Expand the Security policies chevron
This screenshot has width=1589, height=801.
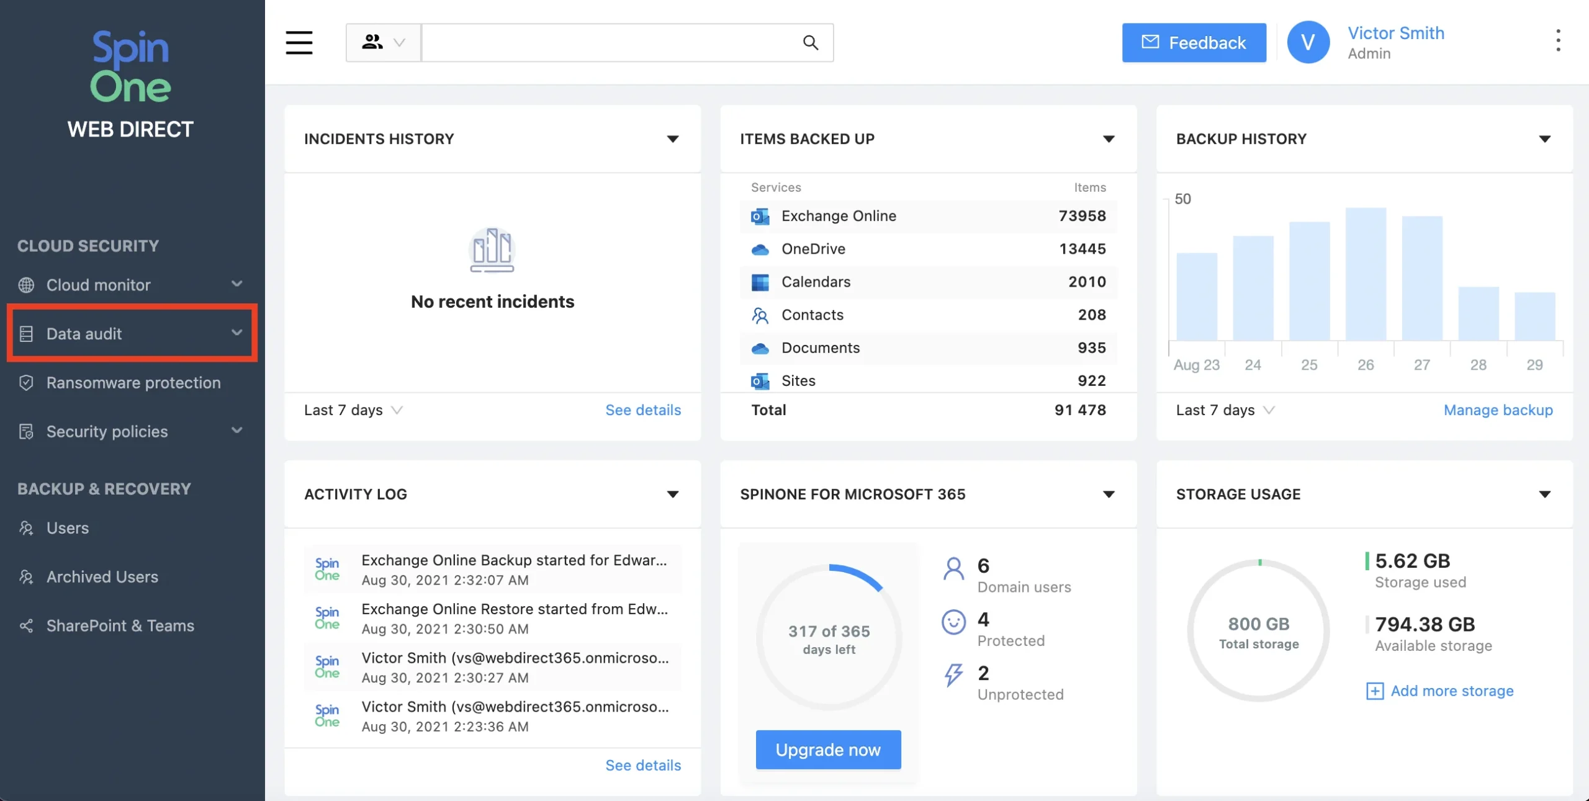coord(236,430)
